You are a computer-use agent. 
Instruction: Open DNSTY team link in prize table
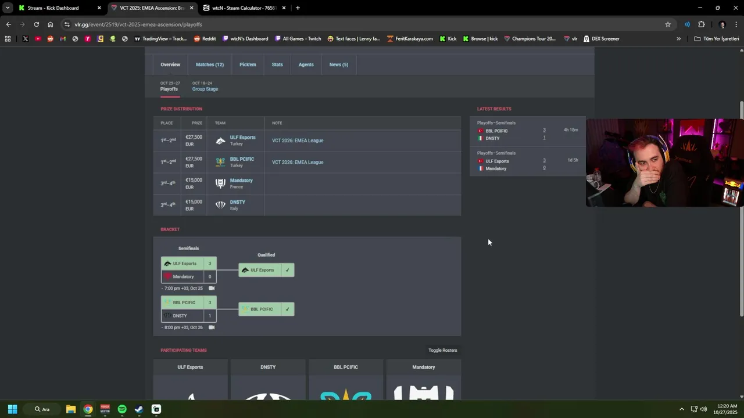[237, 202]
